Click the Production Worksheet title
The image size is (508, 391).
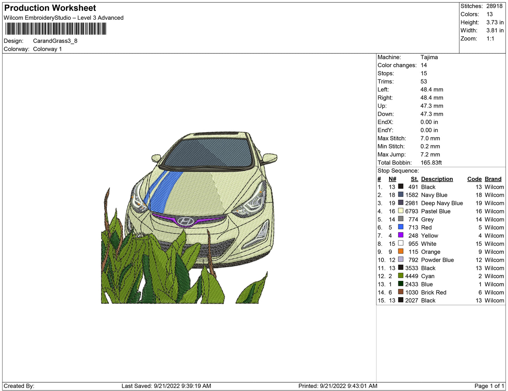pyautogui.click(x=50, y=8)
